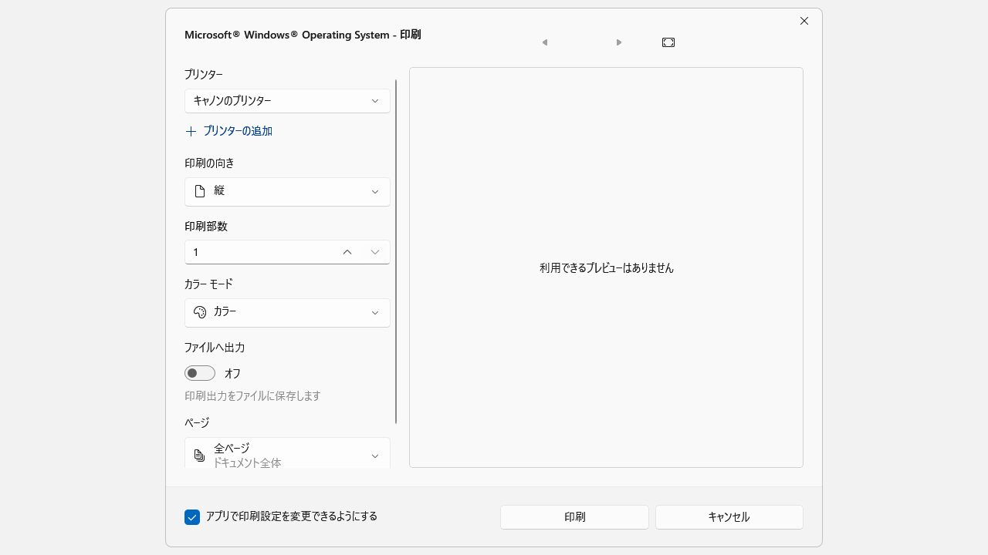
Task: Toggle the ファイルへ出力 switch
Action: coord(200,373)
